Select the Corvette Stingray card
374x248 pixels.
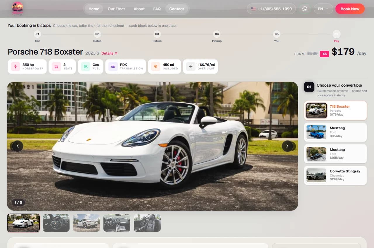[x=335, y=175]
